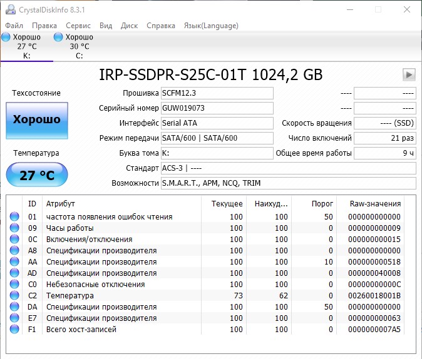Open the Файл menu
The width and height of the screenshot is (422, 359).
(x=14, y=26)
